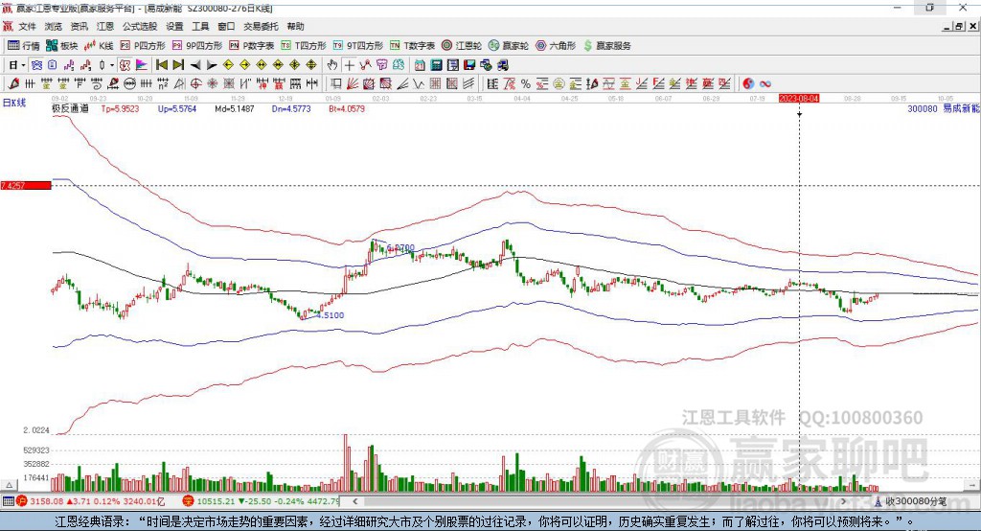Click the blue infinity loop icon
The width and height of the screenshot is (981, 531).
point(765,84)
